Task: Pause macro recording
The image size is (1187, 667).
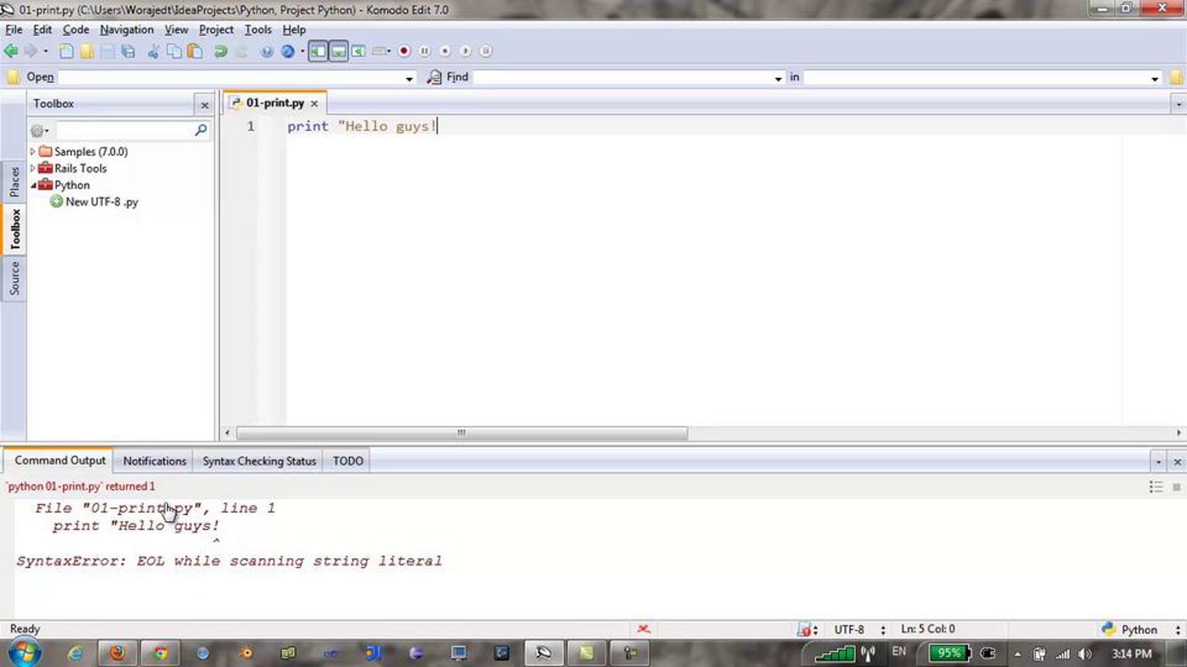Action: [424, 51]
